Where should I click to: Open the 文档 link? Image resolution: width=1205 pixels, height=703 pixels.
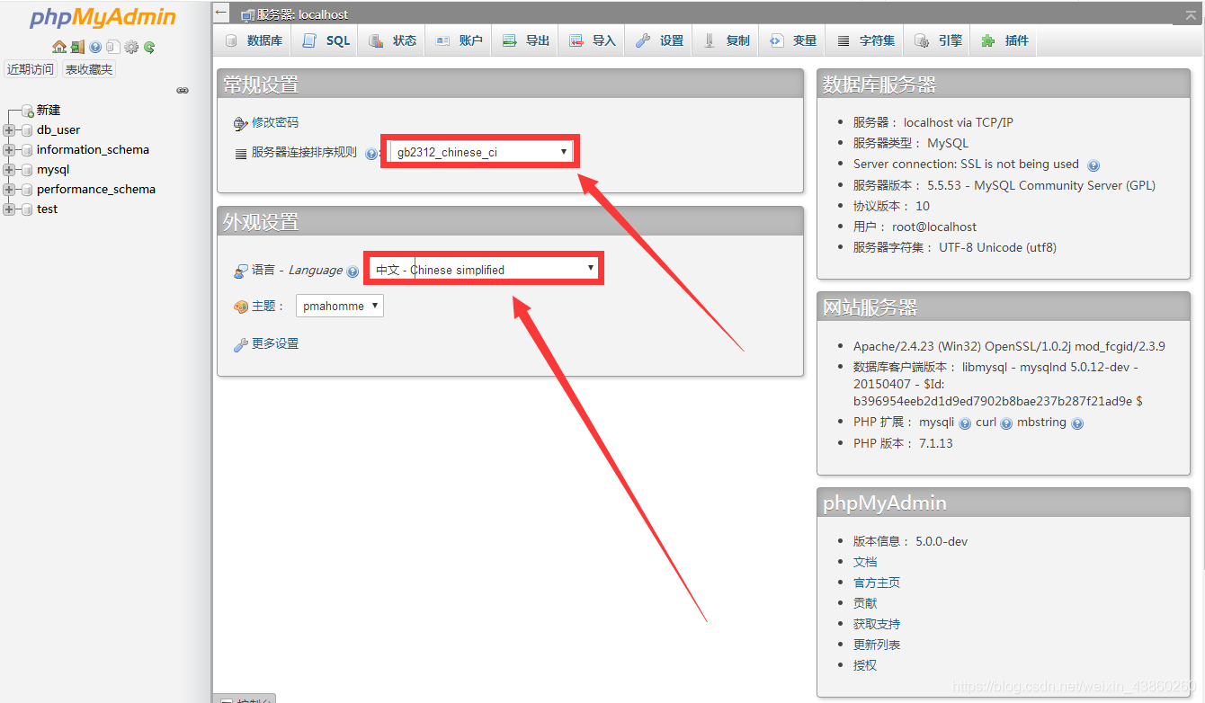pos(865,562)
